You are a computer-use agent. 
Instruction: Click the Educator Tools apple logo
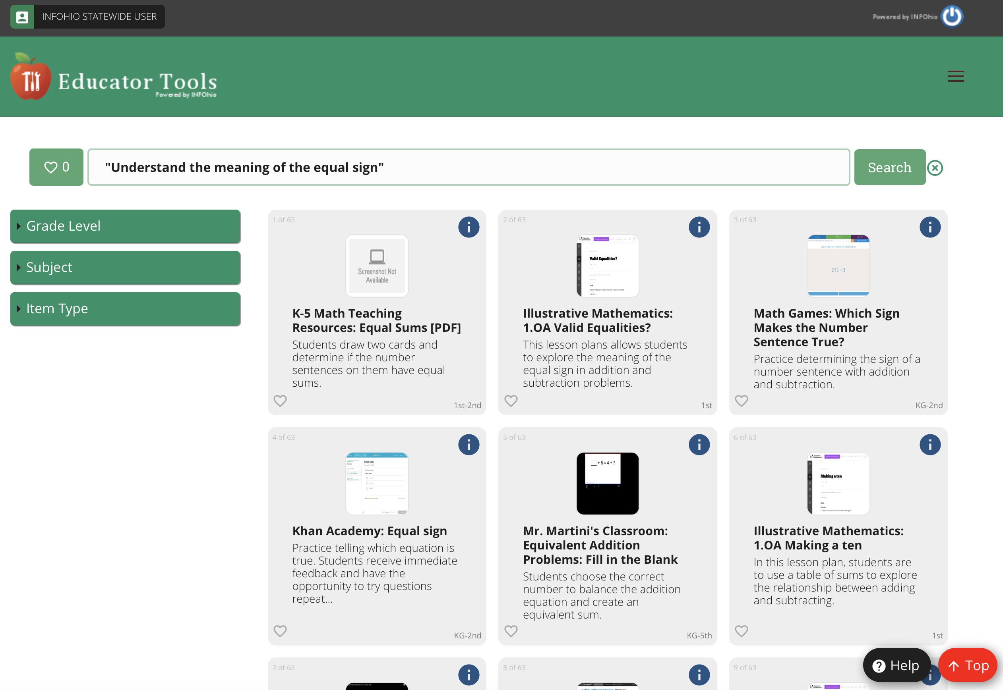[30, 76]
